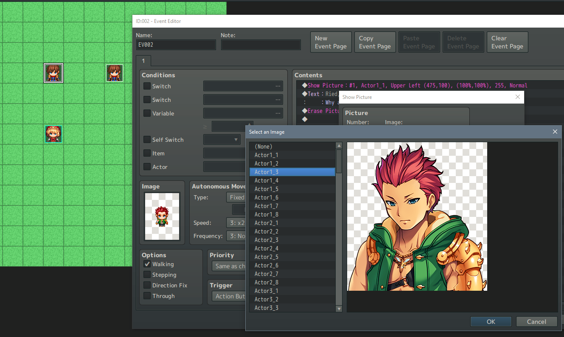Click the unselected brown-haired character sprite on the map
Viewport: 564px width, 337px height.
click(115, 73)
